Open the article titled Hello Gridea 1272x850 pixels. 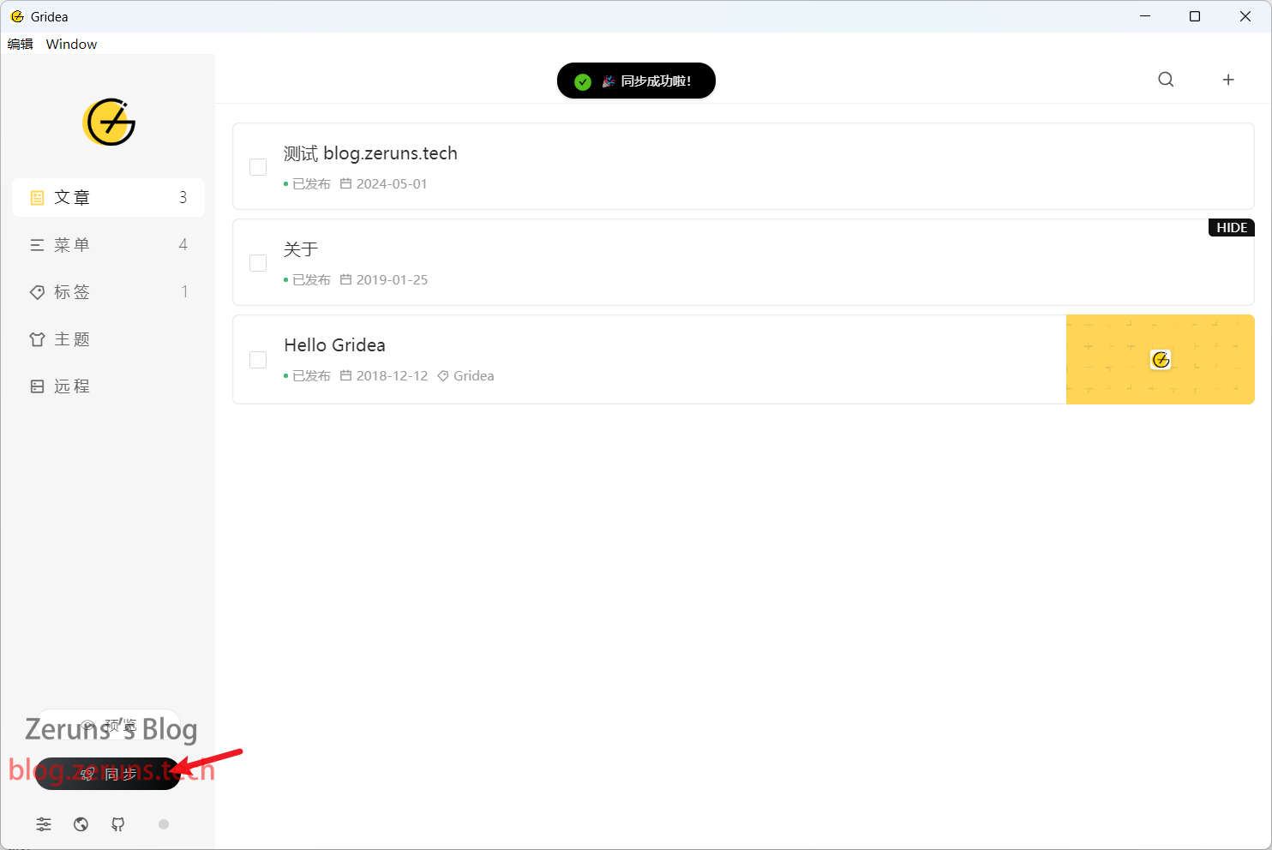[x=334, y=345]
